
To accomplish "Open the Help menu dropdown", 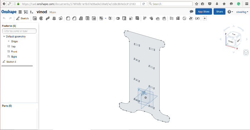I will click(230, 12).
